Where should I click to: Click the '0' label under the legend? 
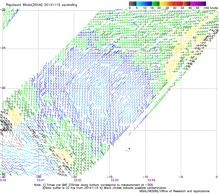[130, 8]
